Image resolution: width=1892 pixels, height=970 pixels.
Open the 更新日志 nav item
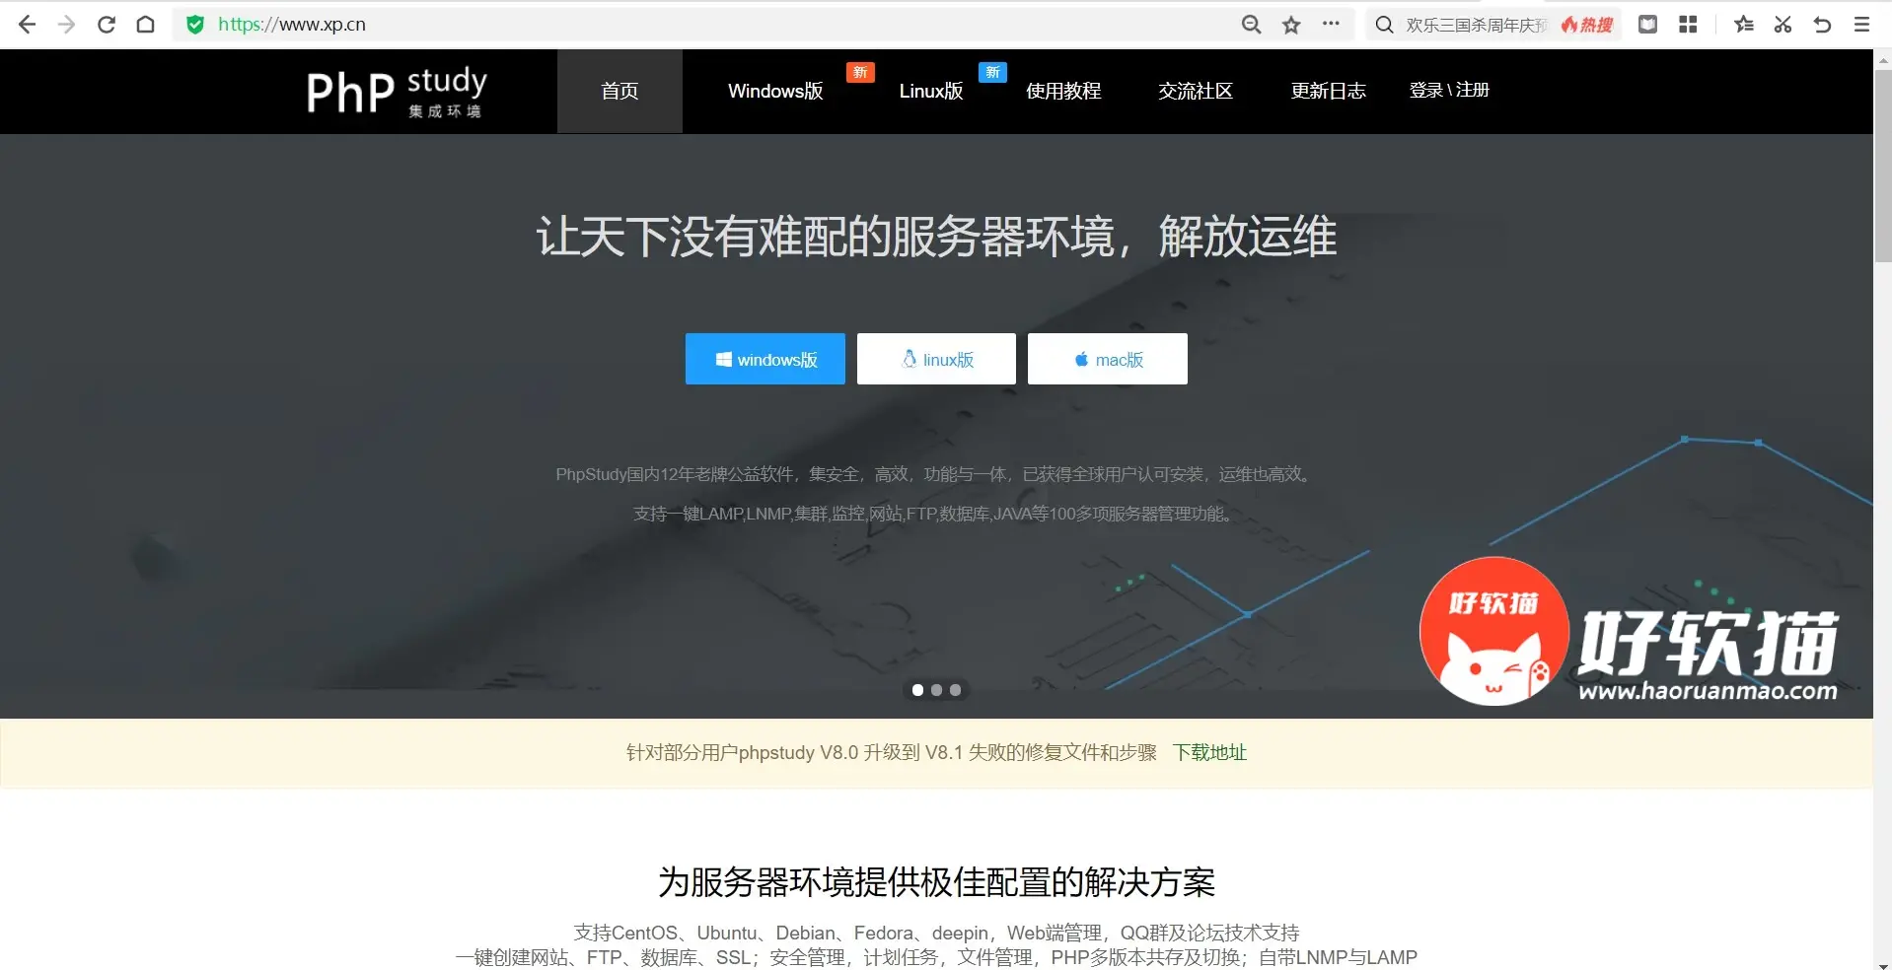pyautogui.click(x=1329, y=91)
